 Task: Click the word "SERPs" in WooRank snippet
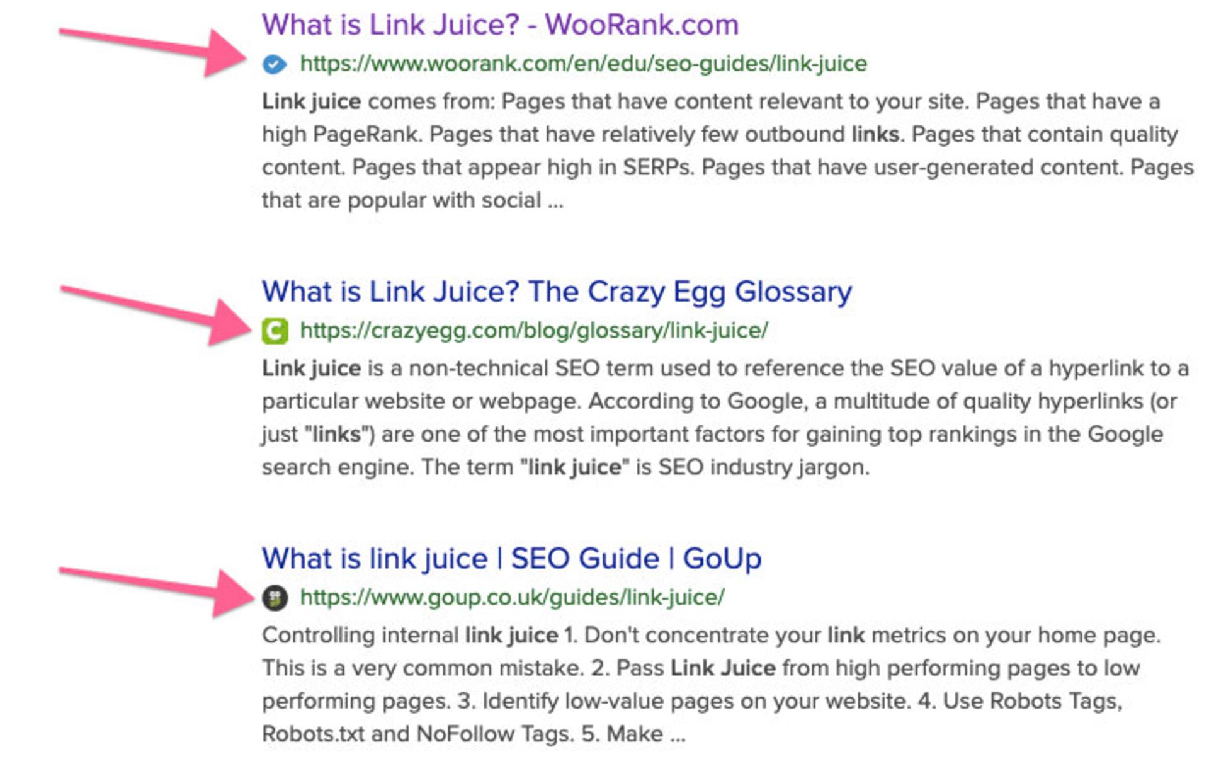[659, 168]
